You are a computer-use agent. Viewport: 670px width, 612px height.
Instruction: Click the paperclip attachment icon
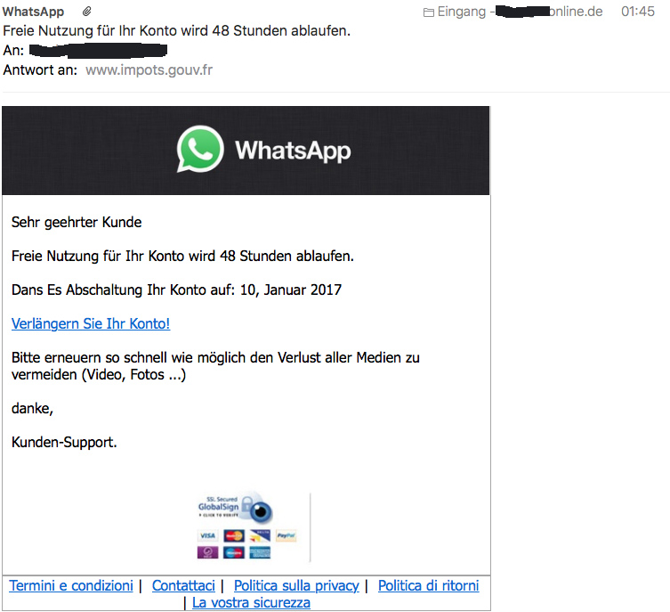pos(86,12)
